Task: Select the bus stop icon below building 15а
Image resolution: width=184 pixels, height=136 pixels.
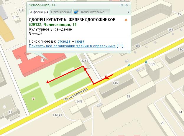Action: pyautogui.click(x=129, y=65)
